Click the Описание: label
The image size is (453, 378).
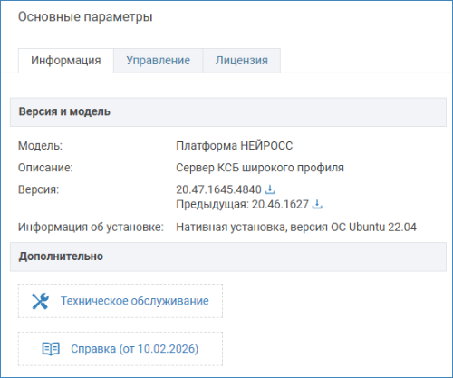[45, 168]
